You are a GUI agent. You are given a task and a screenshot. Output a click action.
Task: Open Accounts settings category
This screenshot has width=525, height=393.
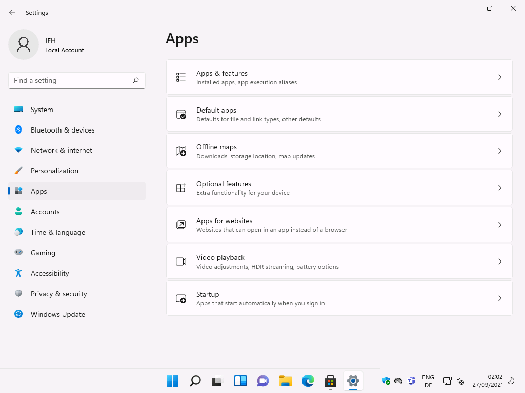77,212
